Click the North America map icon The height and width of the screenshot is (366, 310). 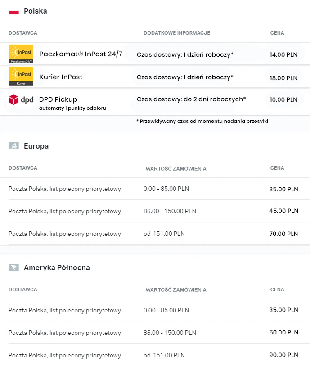(13, 267)
